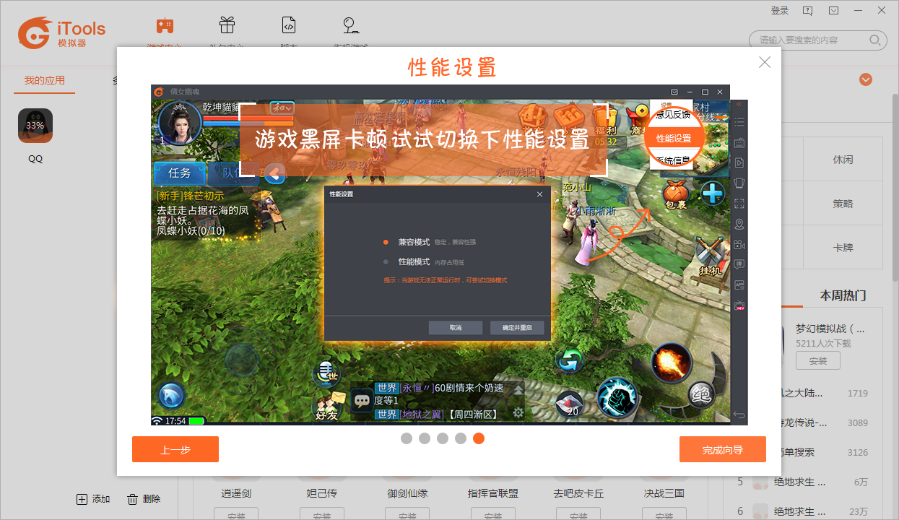Image resolution: width=899 pixels, height=520 pixels.
Task: Click 安装 under 梦幻模拟战
Action: click(818, 360)
